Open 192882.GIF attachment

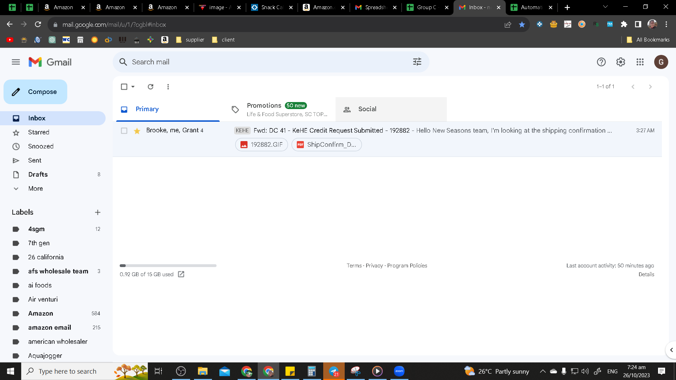pyautogui.click(x=262, y=145)
